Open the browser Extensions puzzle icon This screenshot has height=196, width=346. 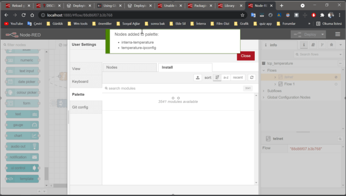pyautogui.click(x=322, y=15)
